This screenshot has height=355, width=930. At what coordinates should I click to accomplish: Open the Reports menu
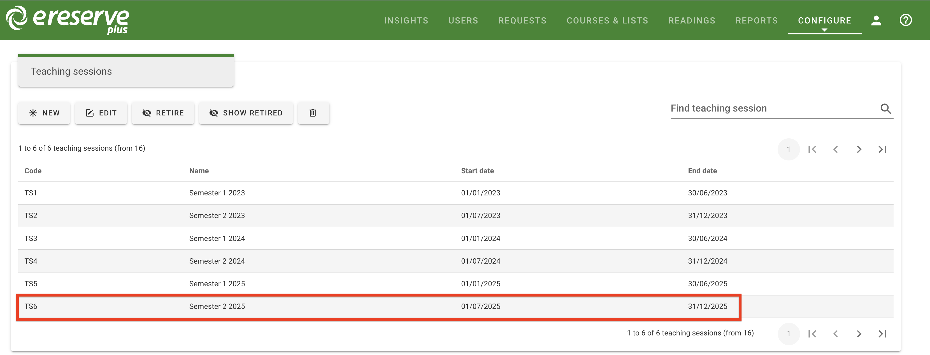pyautogui.click(x=756, y=20)
